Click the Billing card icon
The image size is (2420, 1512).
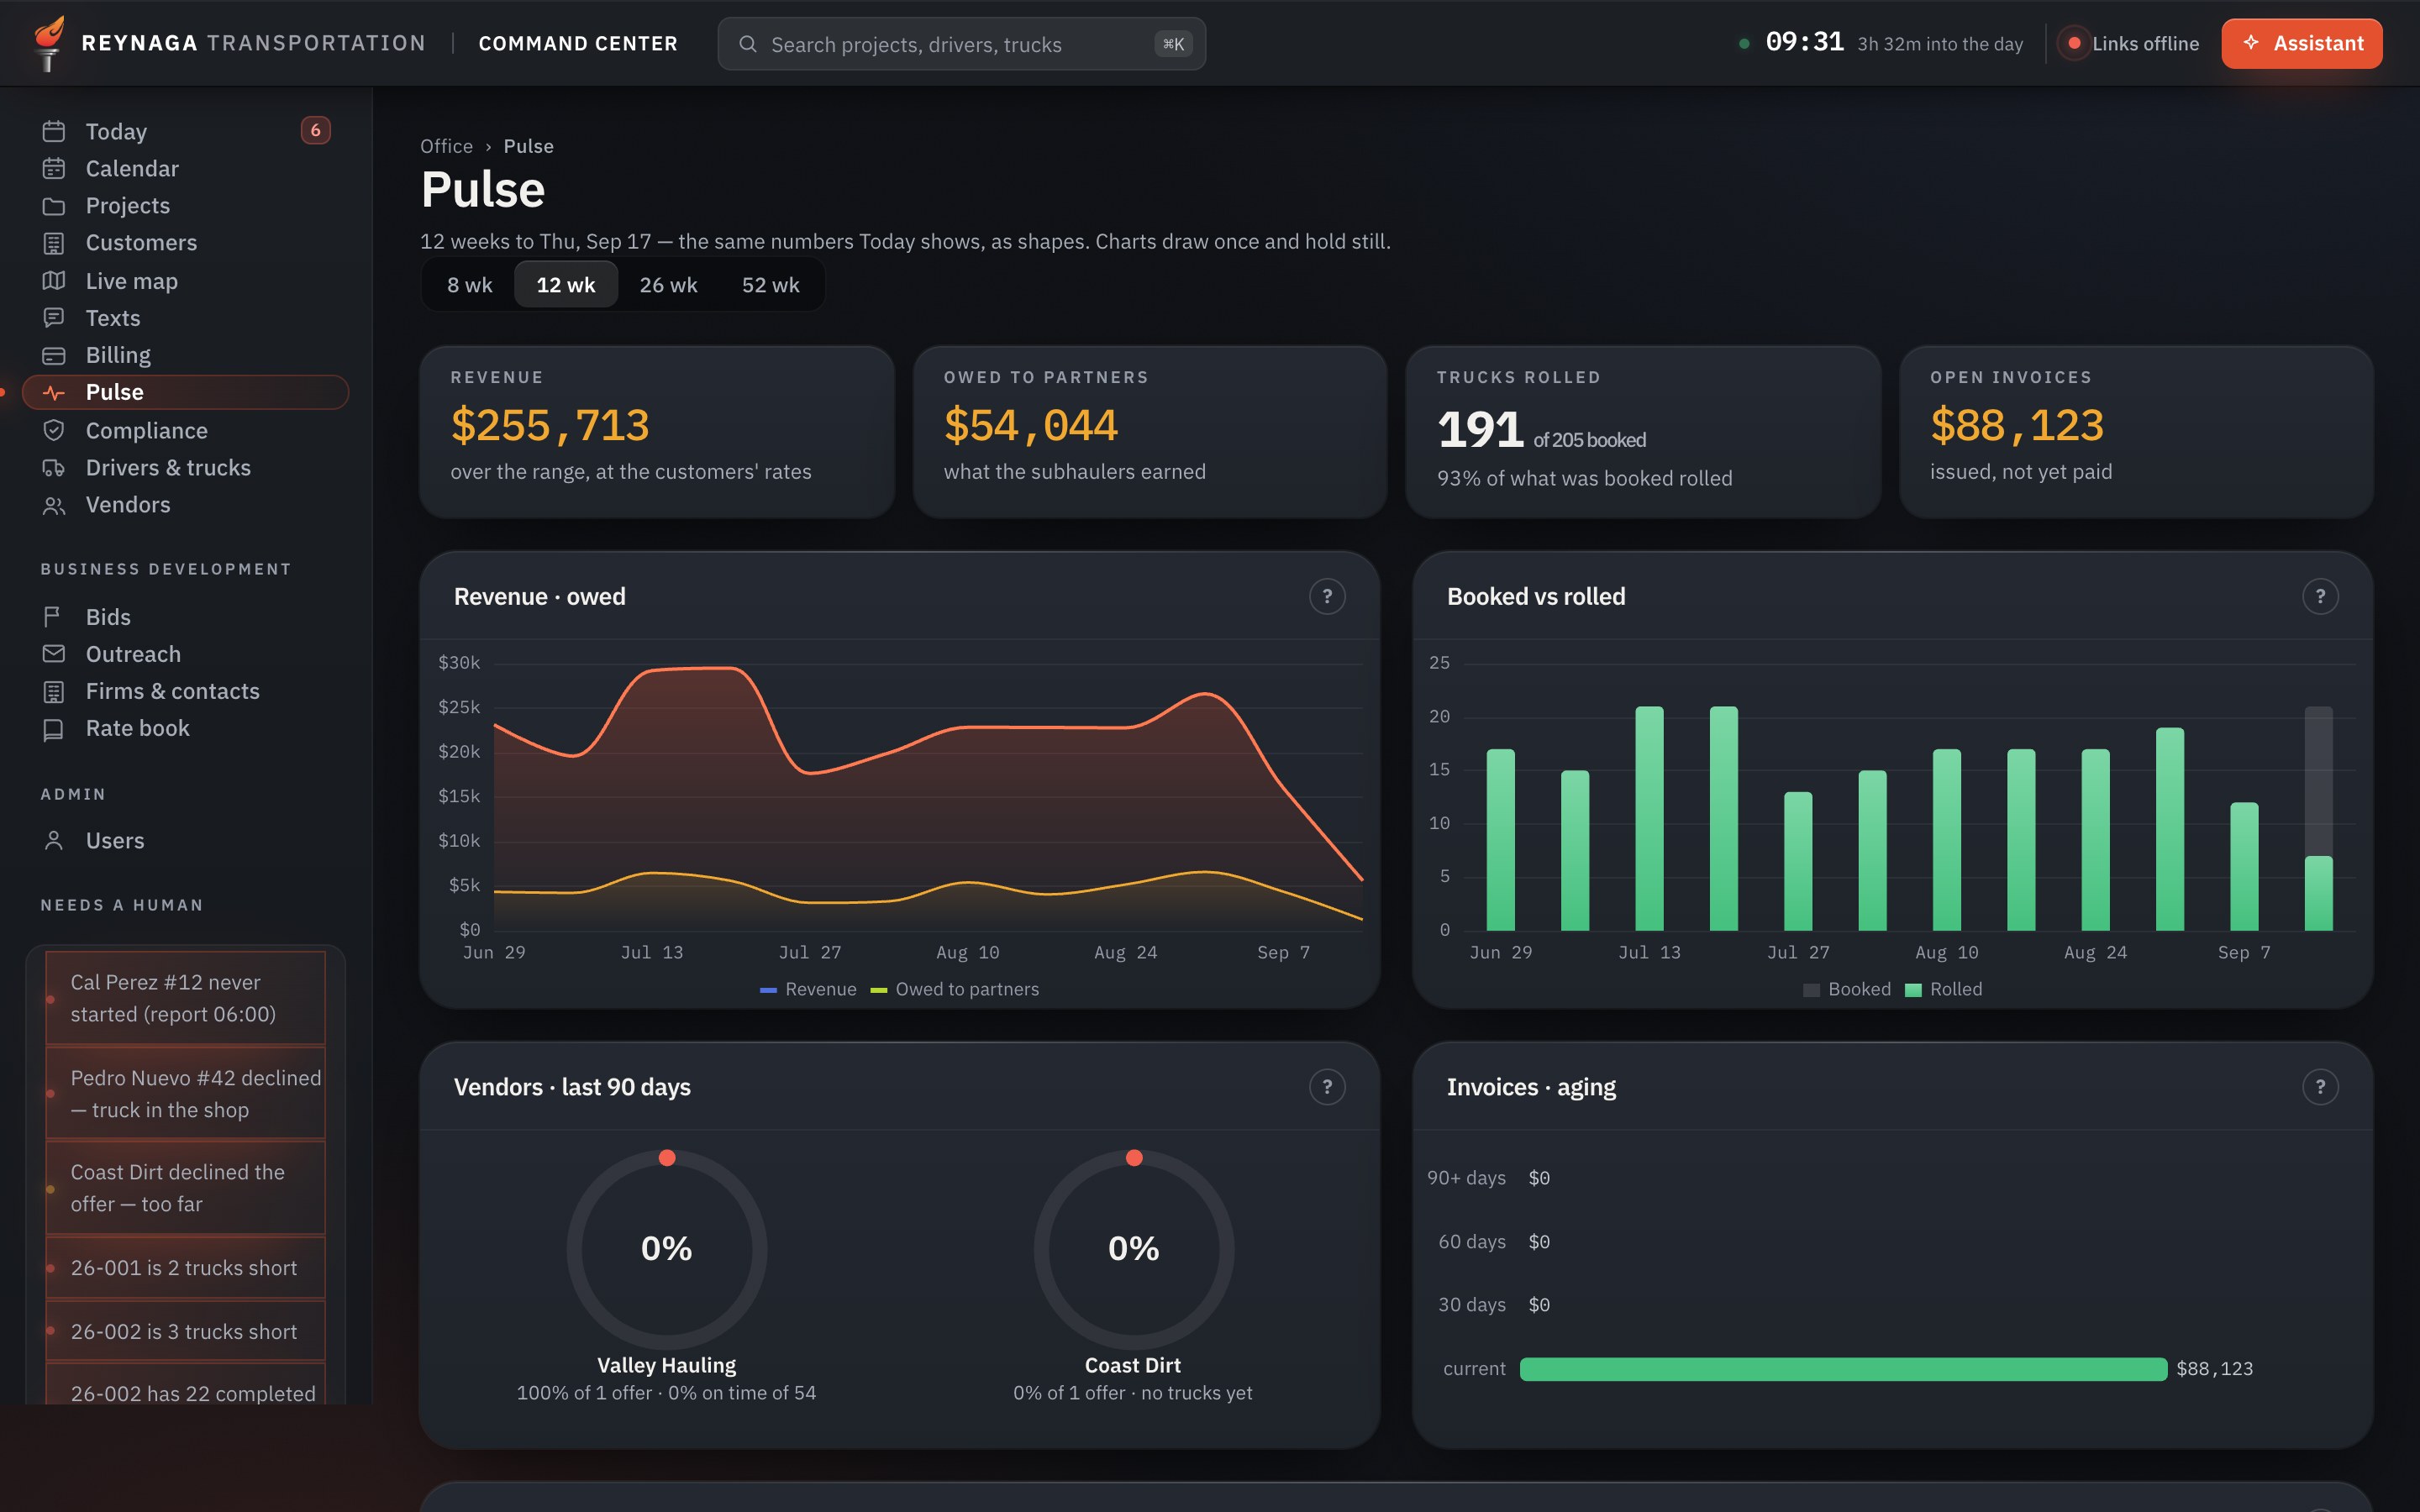[x=54, y=355]
